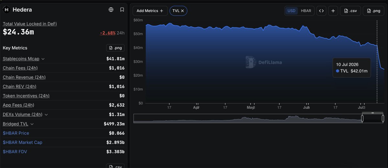Click the left range slider handle
Viewport: 388px width, 168px height.
362,119
